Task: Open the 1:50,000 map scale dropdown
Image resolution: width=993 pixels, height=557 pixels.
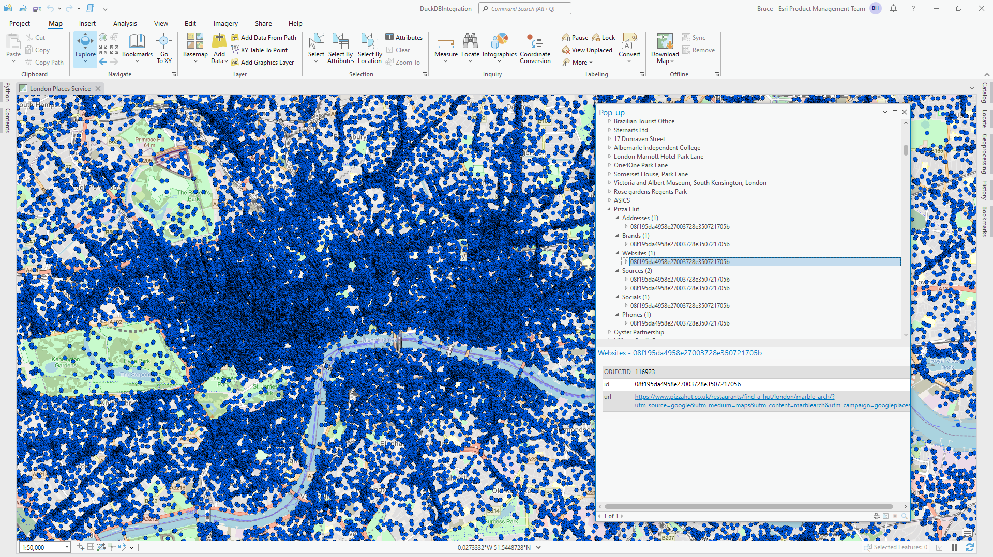Action: (x=67, y=547)
